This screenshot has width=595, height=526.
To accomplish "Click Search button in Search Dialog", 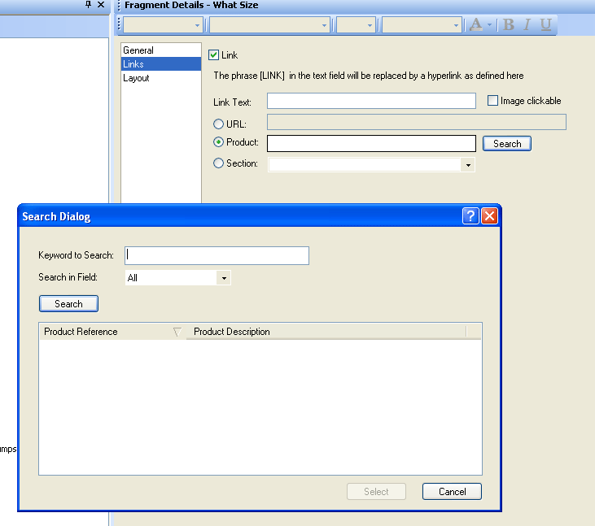I will coord(68,303).
